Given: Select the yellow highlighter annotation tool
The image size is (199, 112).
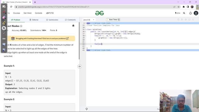Looking at the screenshot, I should click(x=4, y=23).
